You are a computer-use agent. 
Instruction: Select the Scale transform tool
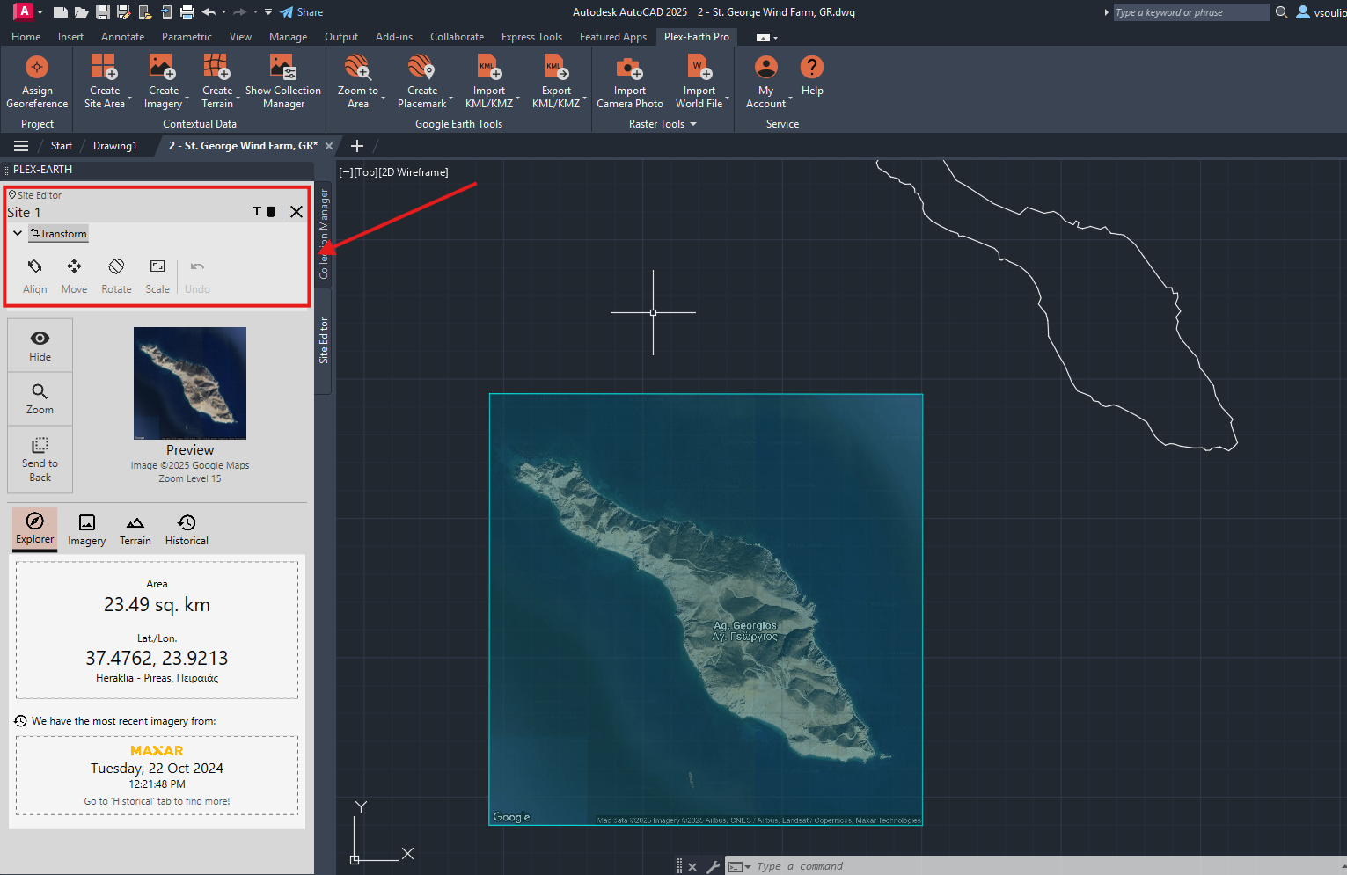pyautogui.click(x=157, y=276)
